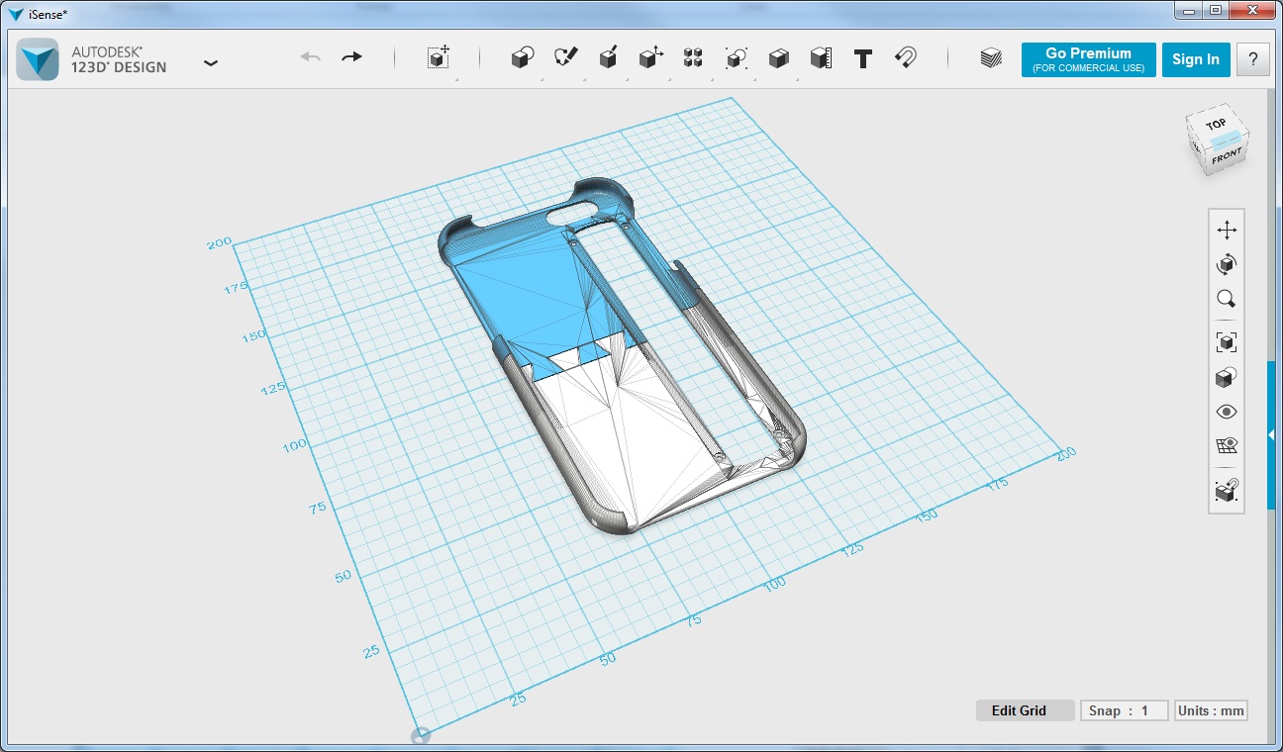Expand the right side panel arrow
1283x752 pixels.
pyautogui.click(x=1271, y=435)
